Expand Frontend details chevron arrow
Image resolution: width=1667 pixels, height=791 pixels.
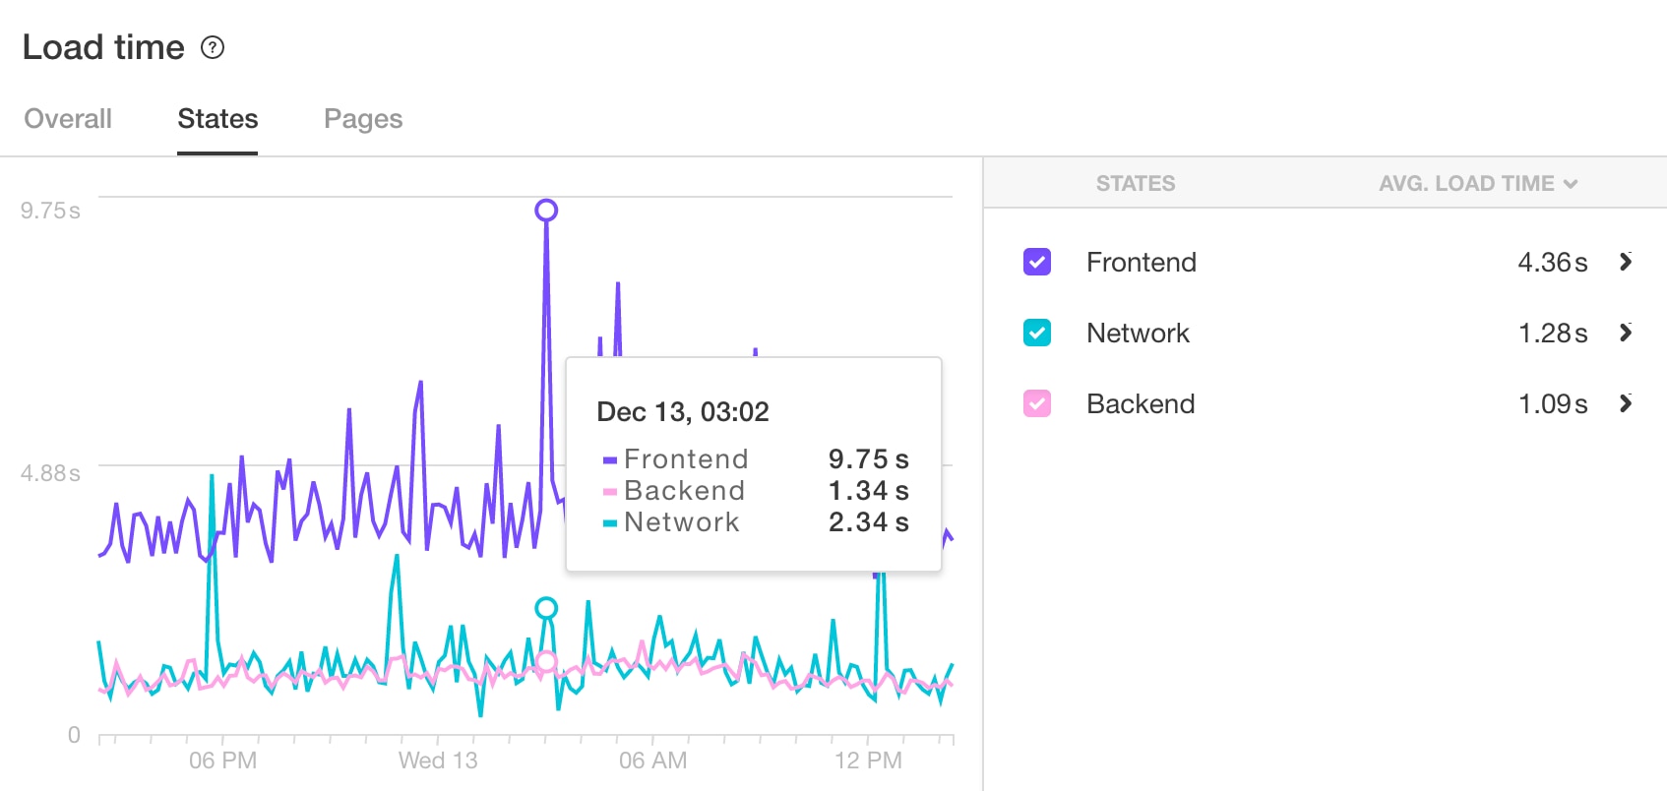(1626, 262)
